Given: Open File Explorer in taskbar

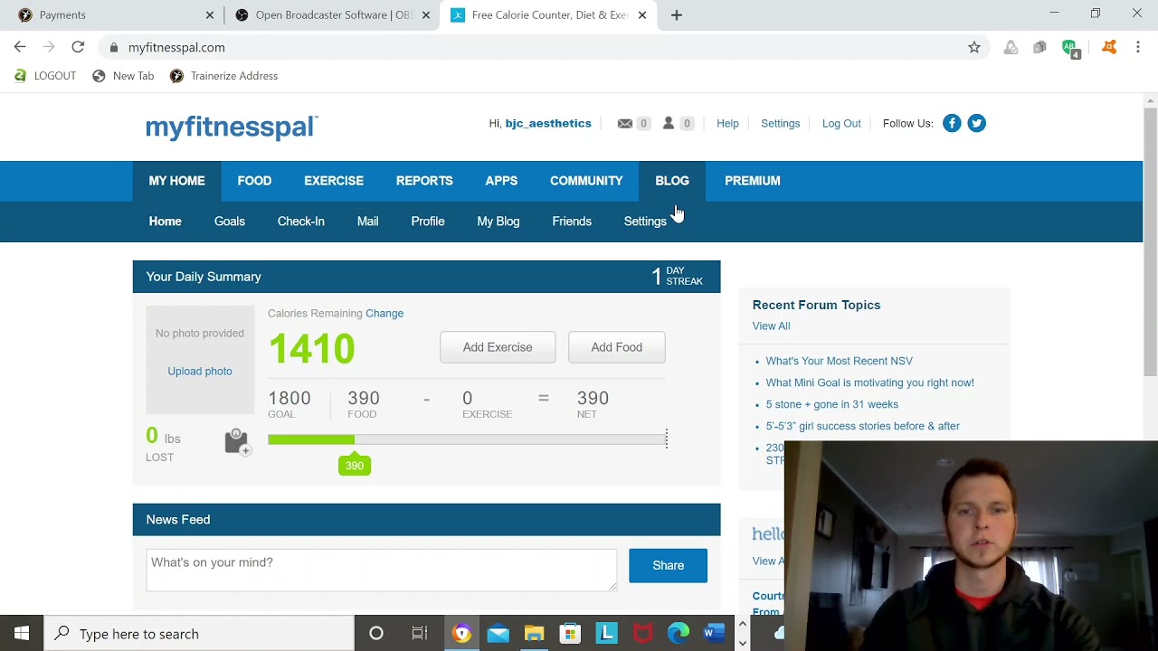Looking at the screenshot, I should [x=534, y=634].
